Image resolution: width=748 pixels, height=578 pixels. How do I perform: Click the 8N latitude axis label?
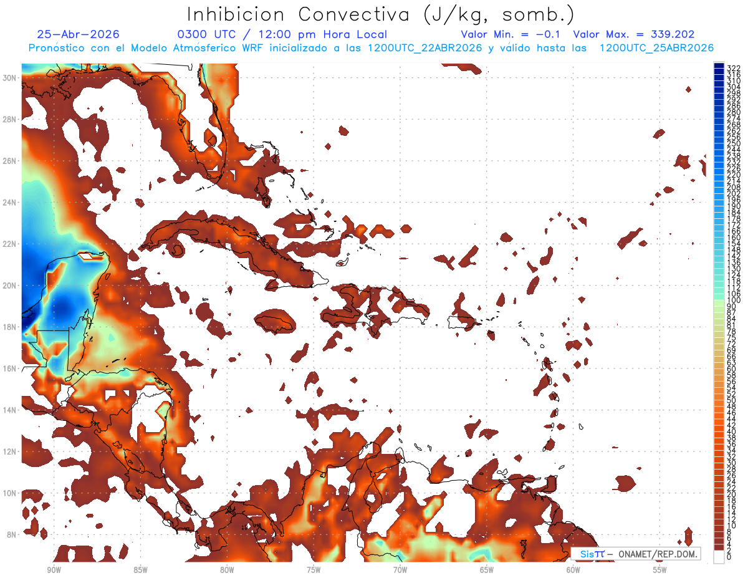[x=12, y=534]
